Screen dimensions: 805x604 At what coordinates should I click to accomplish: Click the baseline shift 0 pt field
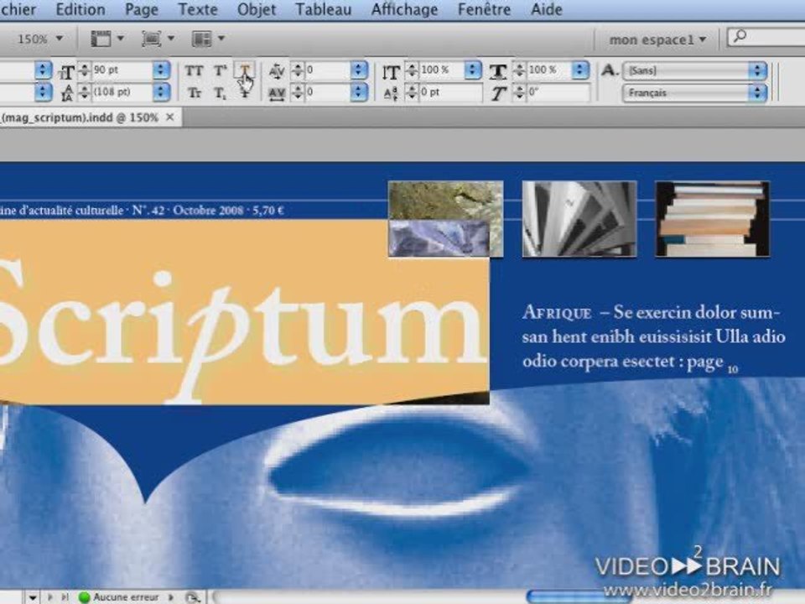click(451, 92)
